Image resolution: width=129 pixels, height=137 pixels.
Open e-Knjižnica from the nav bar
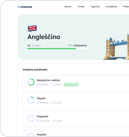[111, 7]
